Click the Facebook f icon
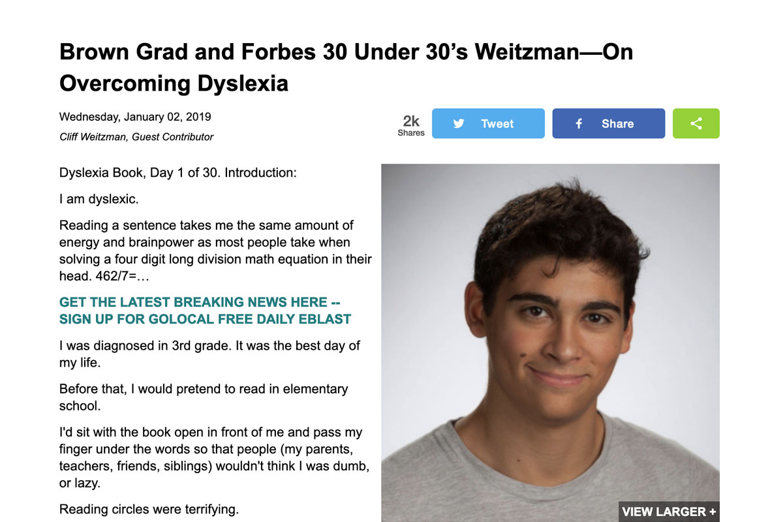 (579, 123)
